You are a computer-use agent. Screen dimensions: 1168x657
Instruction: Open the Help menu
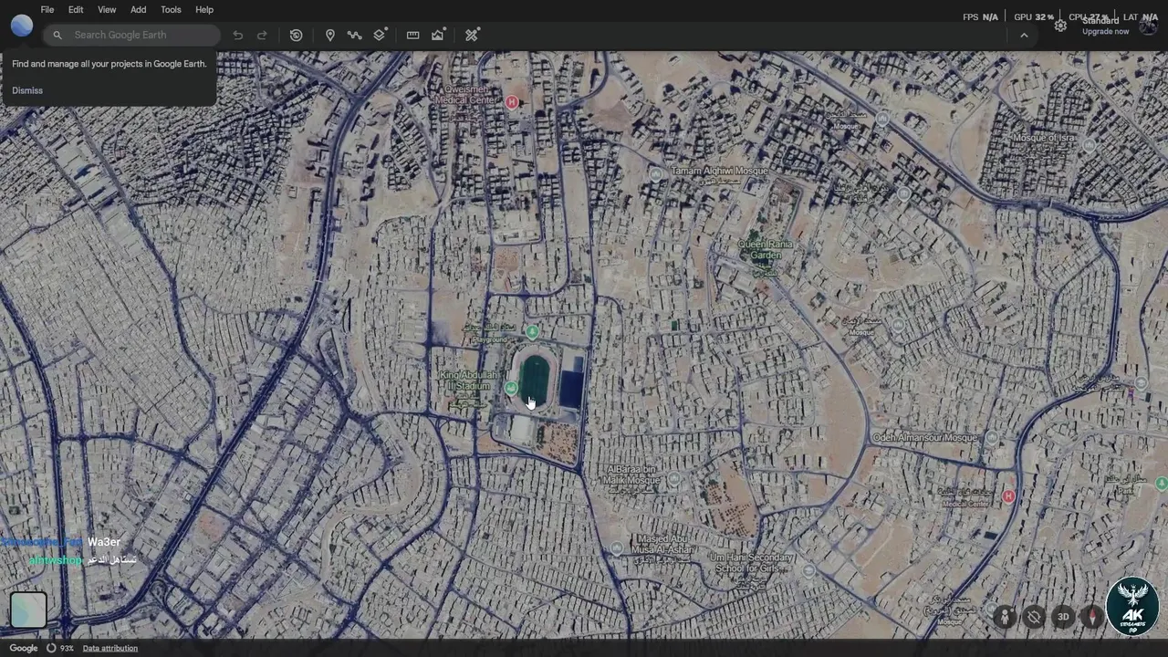pyautogui.click(x=204, y=9)
